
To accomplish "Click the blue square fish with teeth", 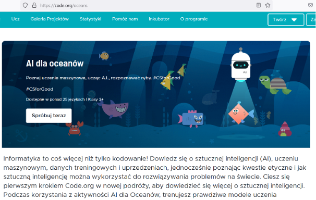I will click(x=191, y=119).
